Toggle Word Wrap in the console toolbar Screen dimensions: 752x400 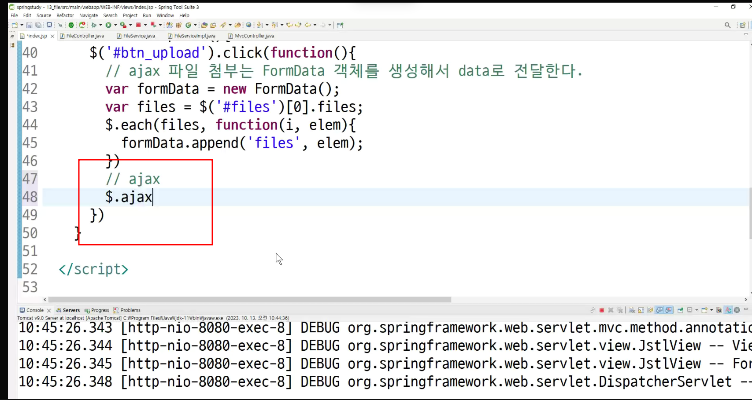[650, 310]
